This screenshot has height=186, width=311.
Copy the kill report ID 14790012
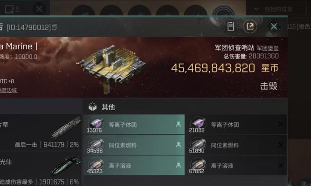click(55, 27)
